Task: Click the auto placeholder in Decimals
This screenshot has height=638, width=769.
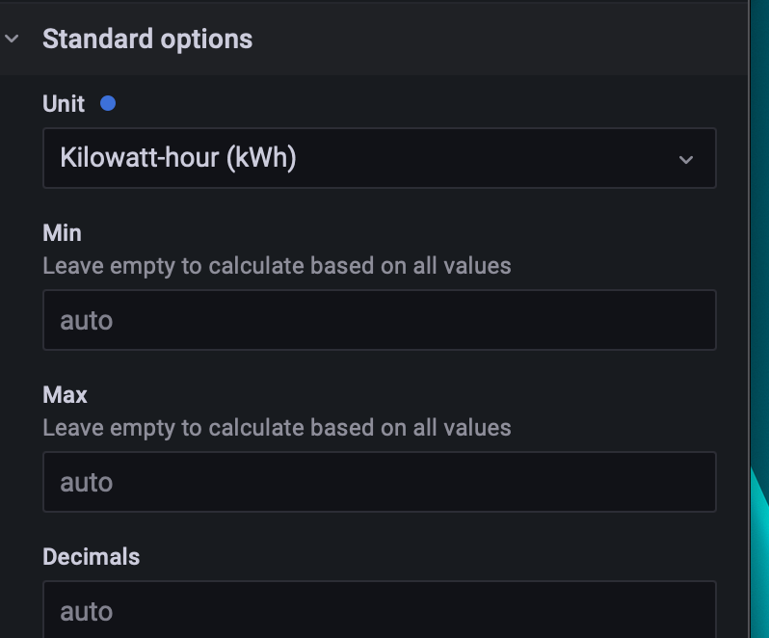Action: click(87, 611)
